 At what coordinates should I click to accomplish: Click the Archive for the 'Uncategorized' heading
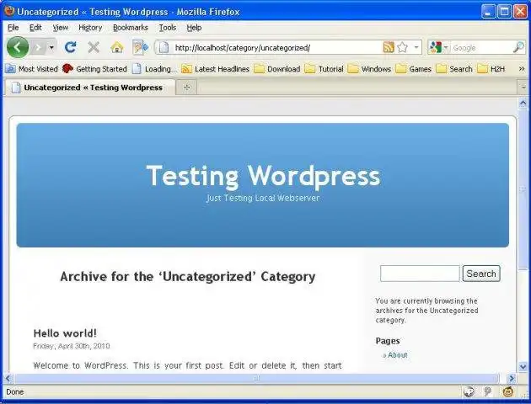(x=188, y=277)
